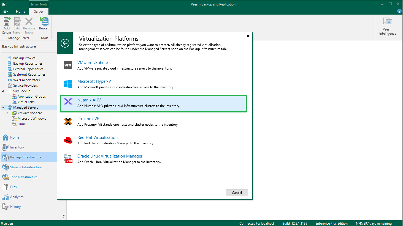Click 'Connected to: localhost' in status bar
403x226 pixels.
pos(257,224)
